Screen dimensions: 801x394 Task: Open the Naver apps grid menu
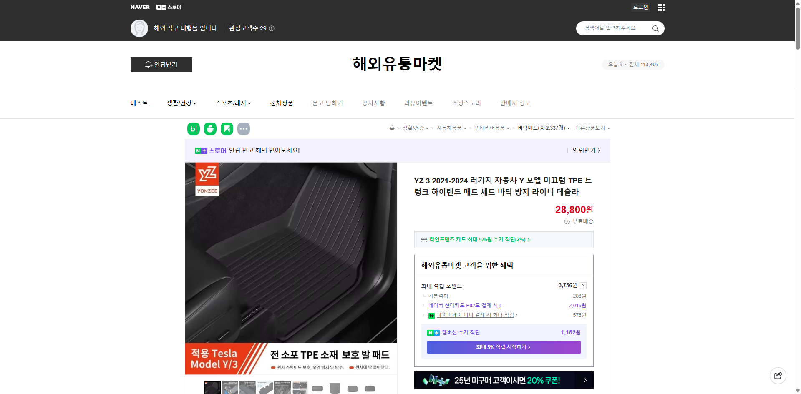coord(661,7)
